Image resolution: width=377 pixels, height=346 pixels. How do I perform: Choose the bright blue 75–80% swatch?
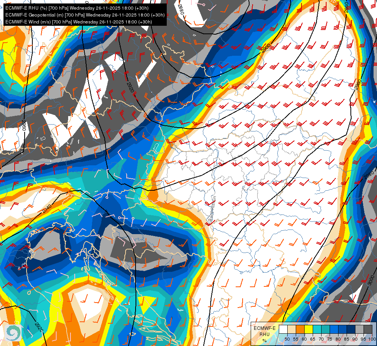[x=334, y=329]
